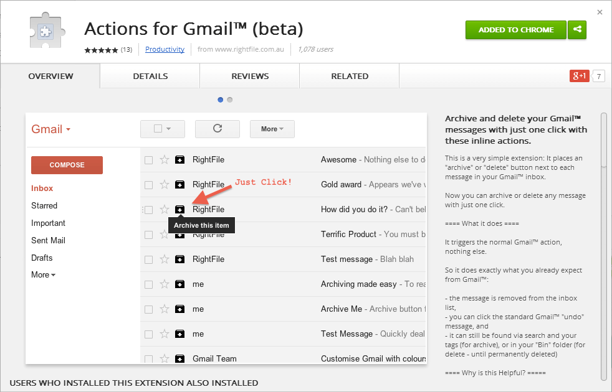Select the Archiving made easy checkbox
This screenshot has width=612, height=392.
pyautogui.click(x=149, y=285)
